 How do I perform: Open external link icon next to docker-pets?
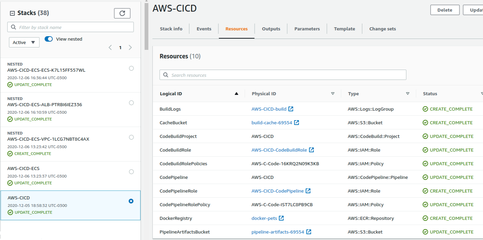[281, 218]
